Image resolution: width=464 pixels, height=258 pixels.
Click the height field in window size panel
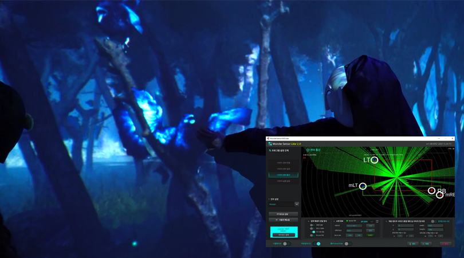coord(435,229)
